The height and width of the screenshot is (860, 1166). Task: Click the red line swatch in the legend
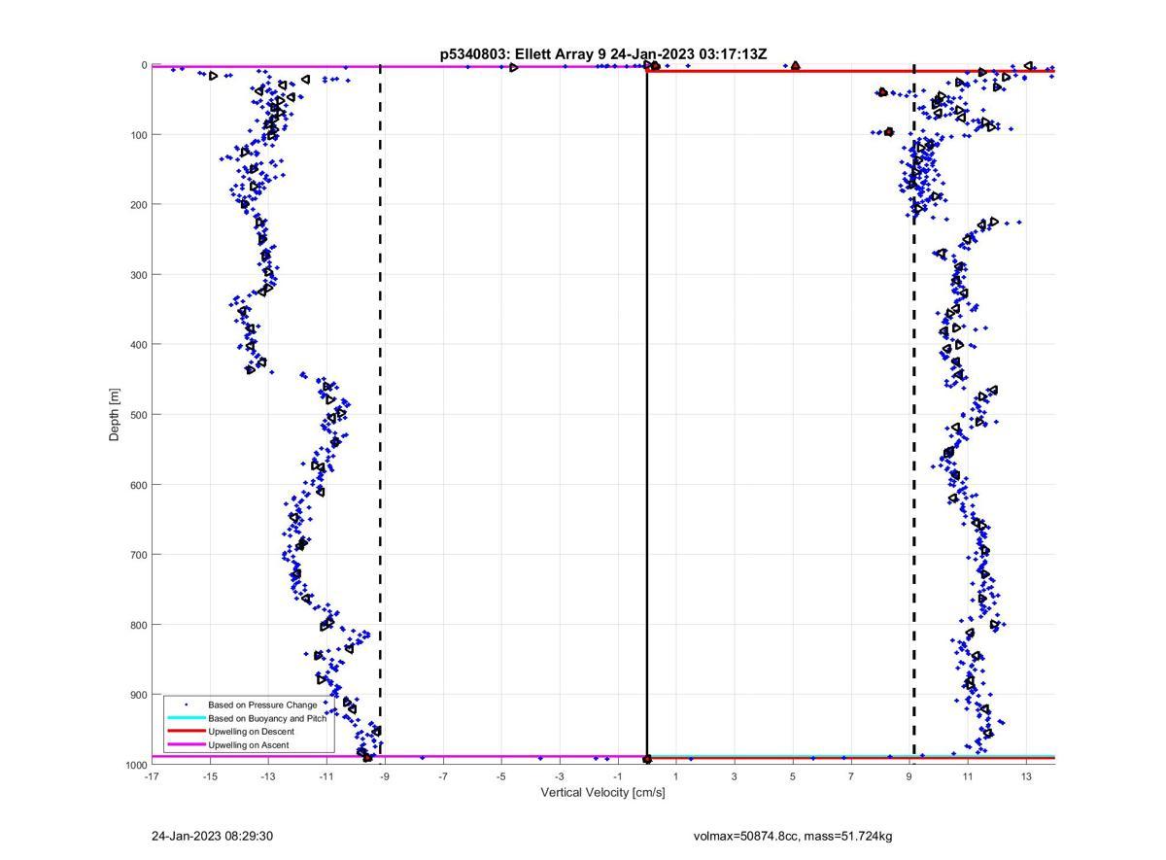pyautogui.click(x=186, y=731)
